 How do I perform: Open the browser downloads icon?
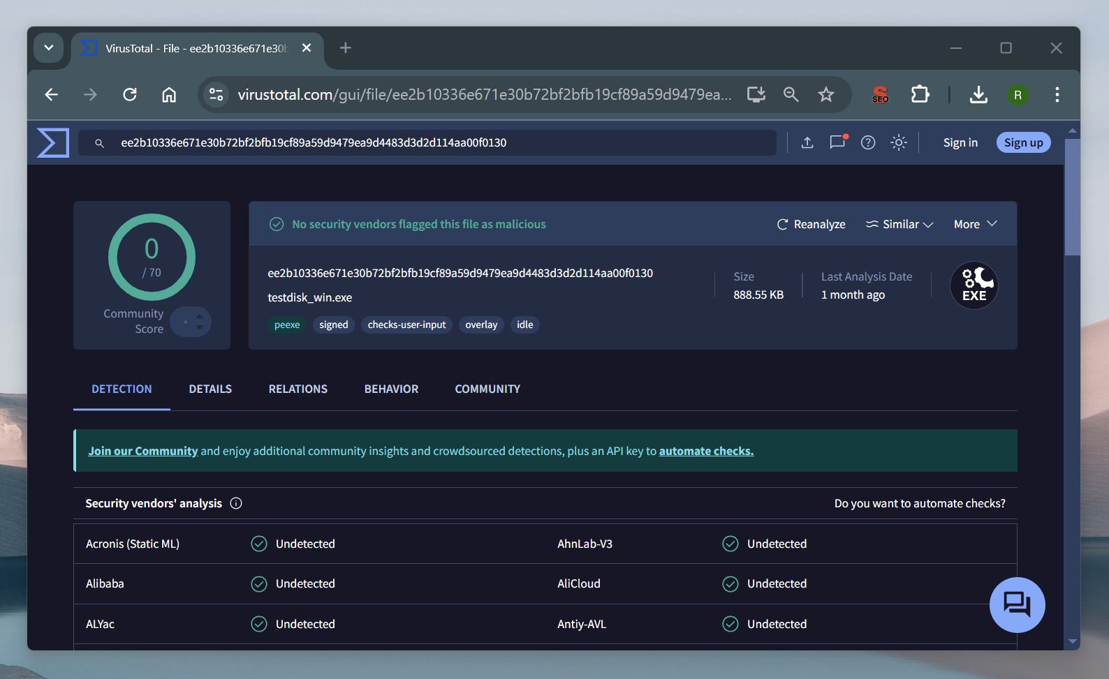point(978,94)
